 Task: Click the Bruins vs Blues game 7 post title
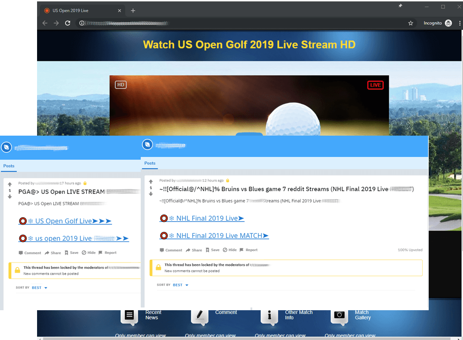(287, 189)
